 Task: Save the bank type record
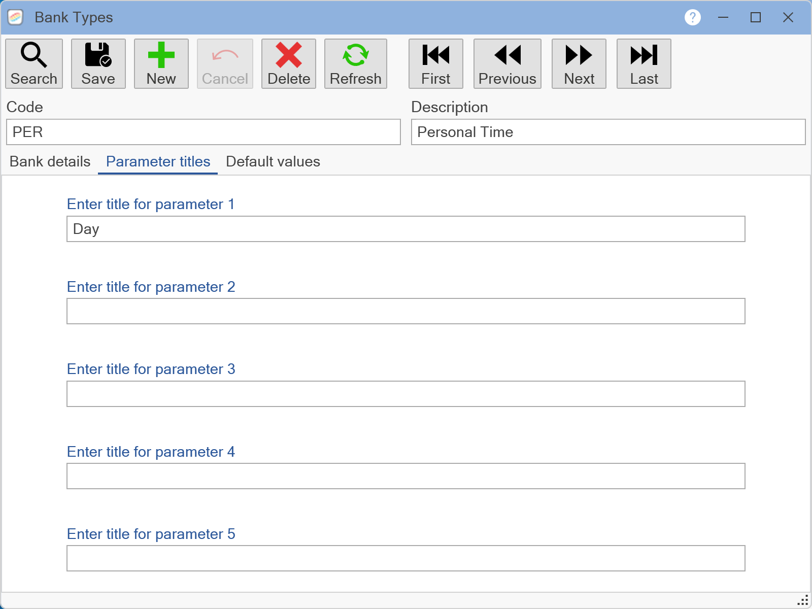pos(98,64)
